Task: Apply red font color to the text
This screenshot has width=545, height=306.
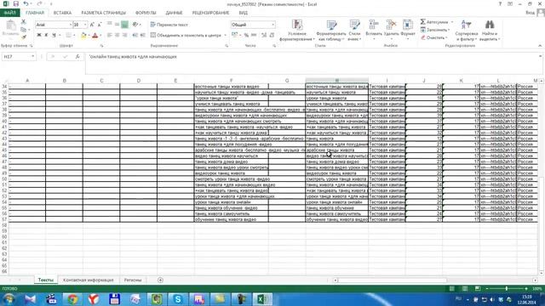Action: coord(95,35)
